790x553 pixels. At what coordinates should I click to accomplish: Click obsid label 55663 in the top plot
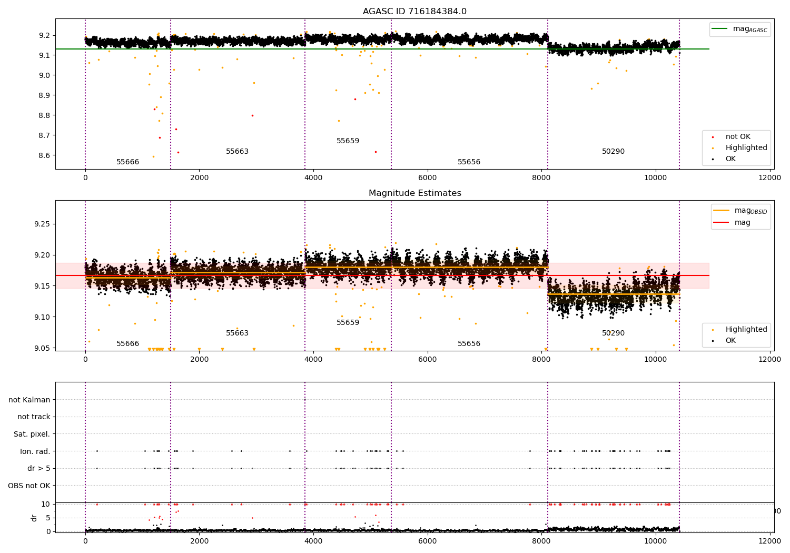click(237, 152)
